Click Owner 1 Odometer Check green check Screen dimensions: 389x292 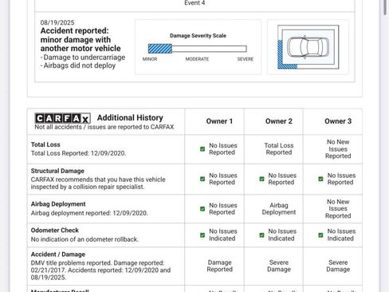coord(202,235)
